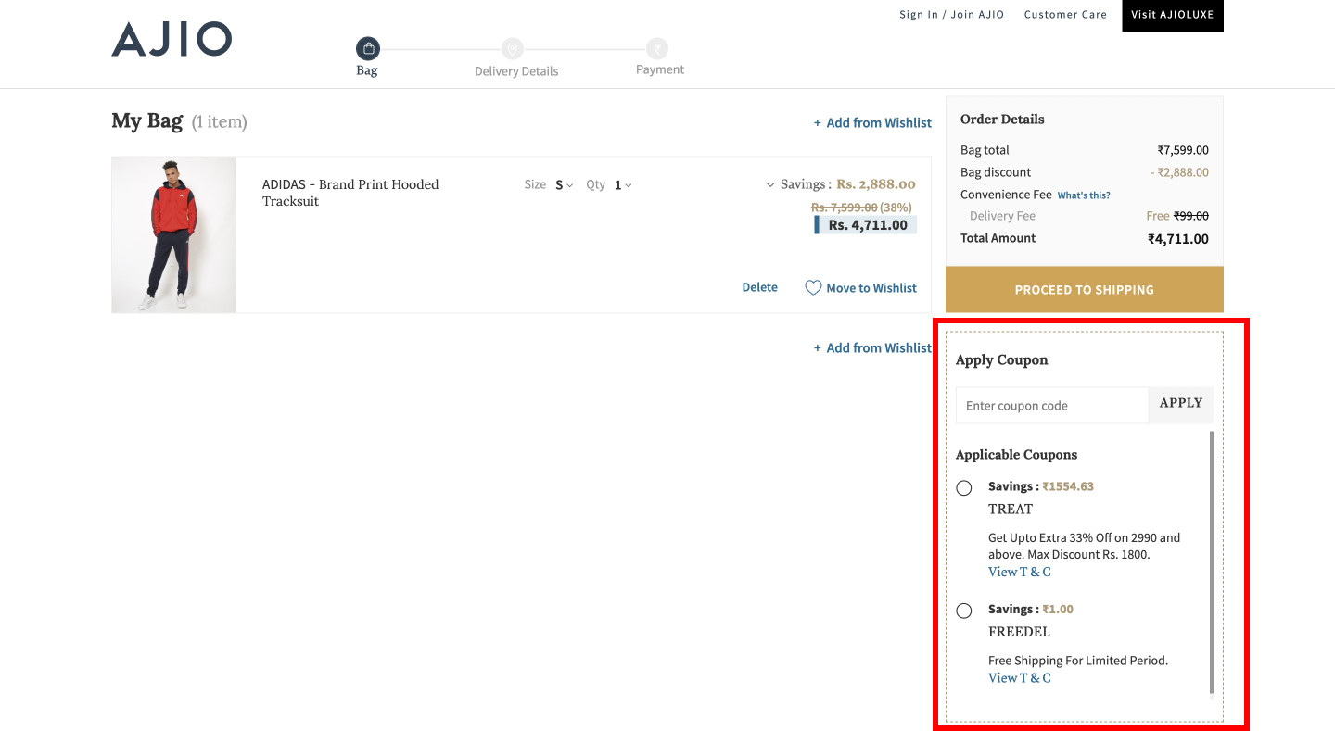Viewport: 1335px width, 731px height.
Task: Click Add from Wishlist beneath the tracksuit item
Action: coord(872,348)
